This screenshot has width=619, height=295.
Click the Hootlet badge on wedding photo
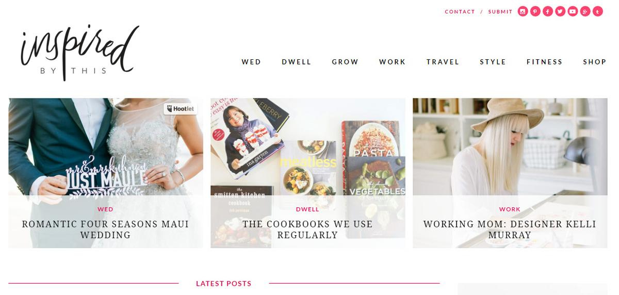pyautogui.click(x=181, y=109)
